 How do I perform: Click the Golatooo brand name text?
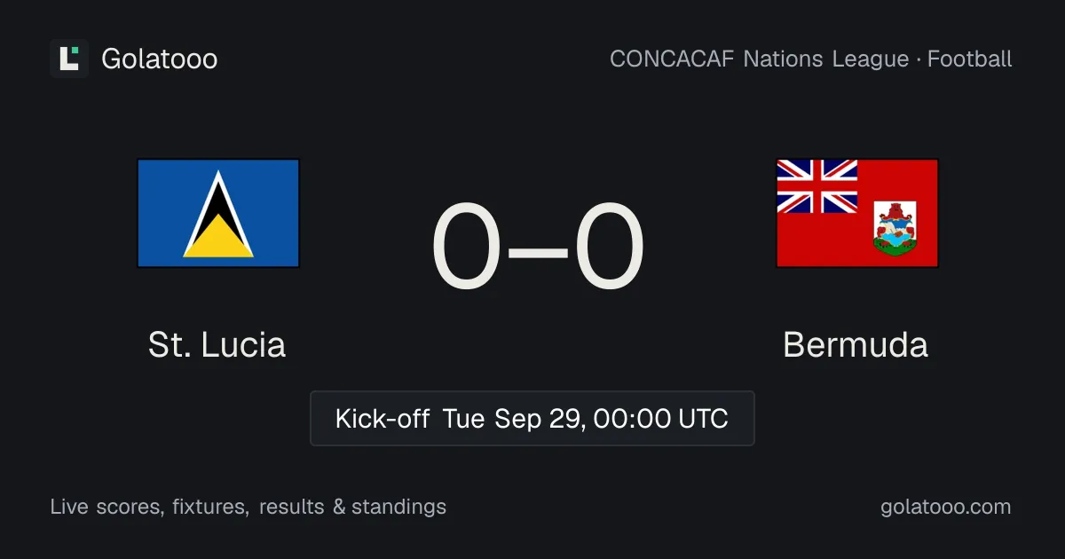click(160, 59)
